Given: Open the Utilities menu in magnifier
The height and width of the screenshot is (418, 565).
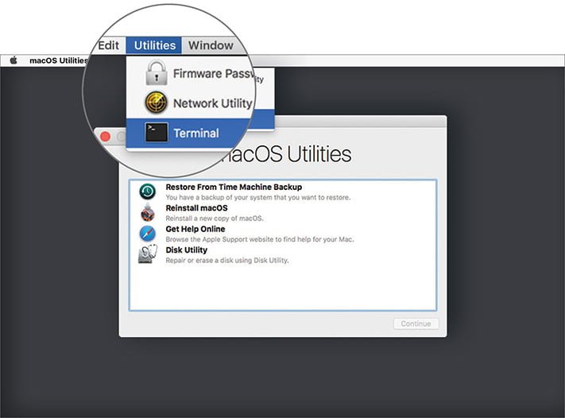Looking at the screenshot, I should pos(155,45).
